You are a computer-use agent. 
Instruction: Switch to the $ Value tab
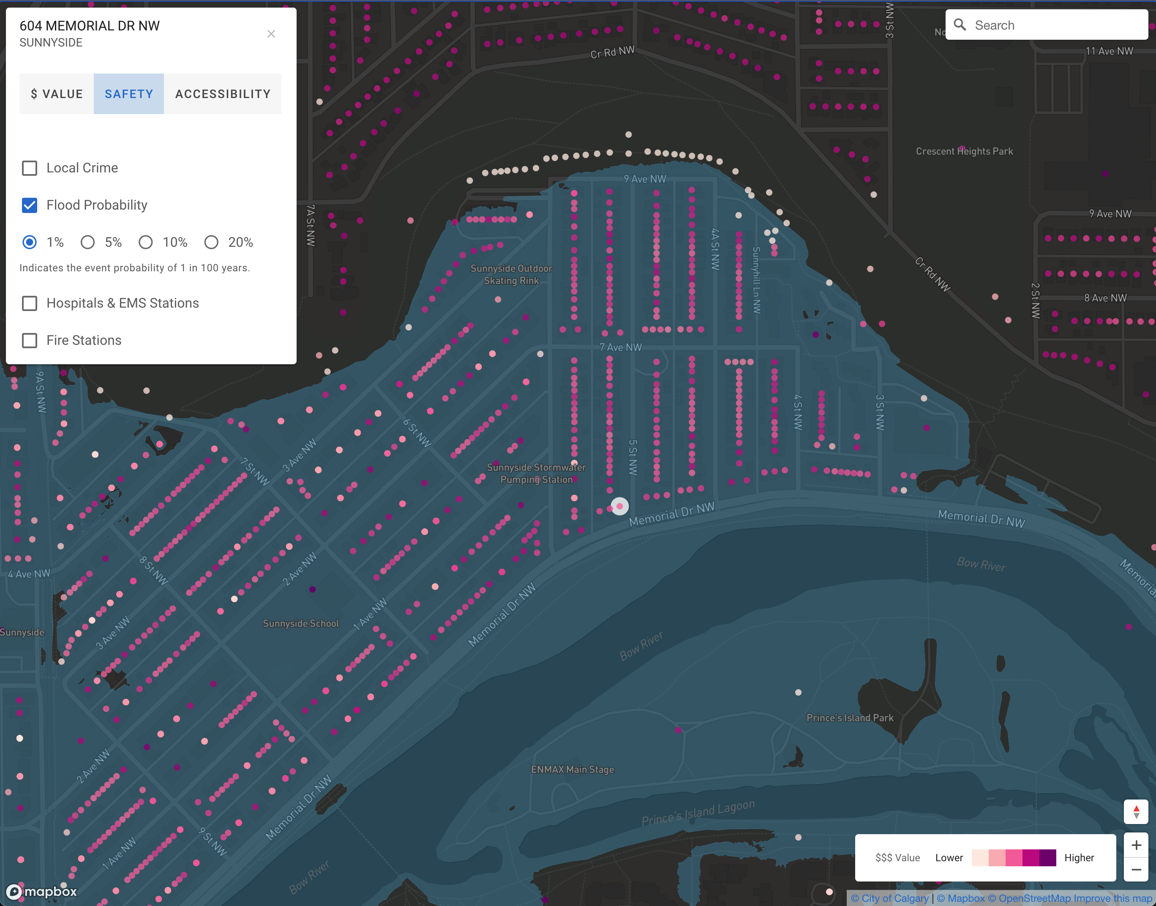(x=57, y=94)
